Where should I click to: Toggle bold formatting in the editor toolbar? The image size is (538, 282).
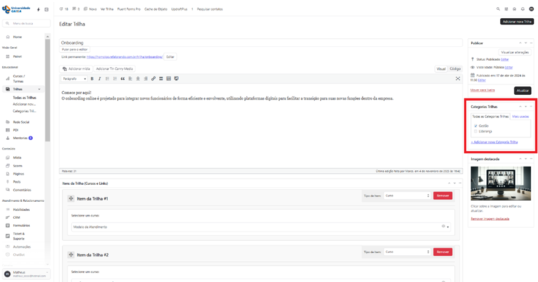click(x=92, y=78)
